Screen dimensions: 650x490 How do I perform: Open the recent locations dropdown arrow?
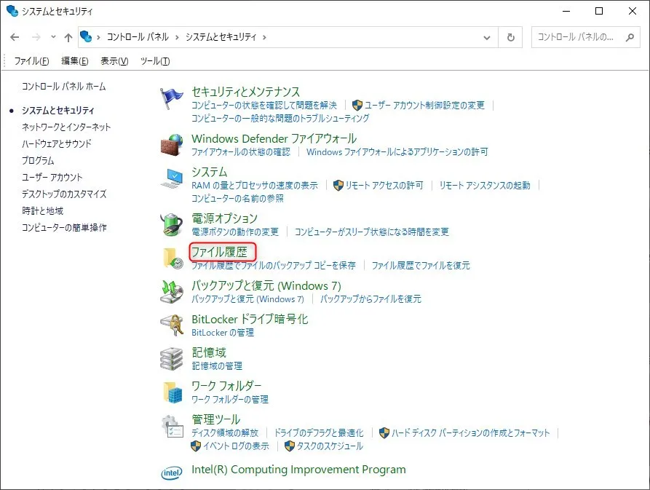click(x=53, y=37)
